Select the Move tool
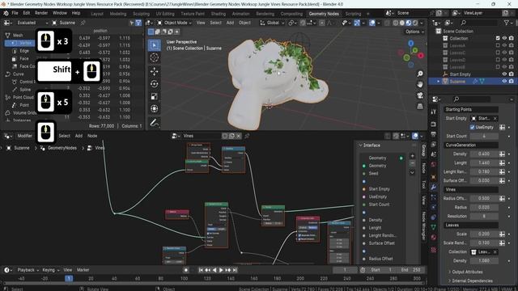 (155, 71)
